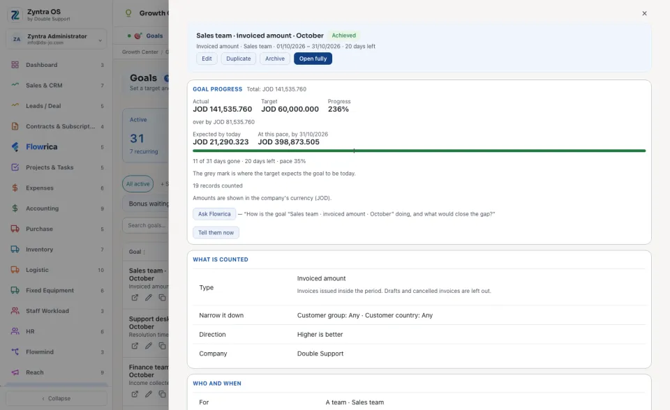Click the green goal progress bar

click(x=419, y=151)
